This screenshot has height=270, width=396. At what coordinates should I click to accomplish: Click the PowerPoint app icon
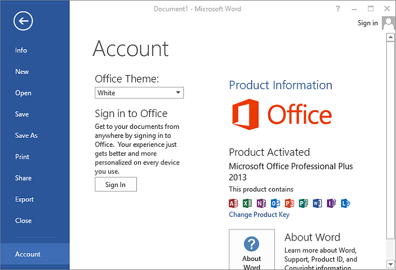(290, 203)
